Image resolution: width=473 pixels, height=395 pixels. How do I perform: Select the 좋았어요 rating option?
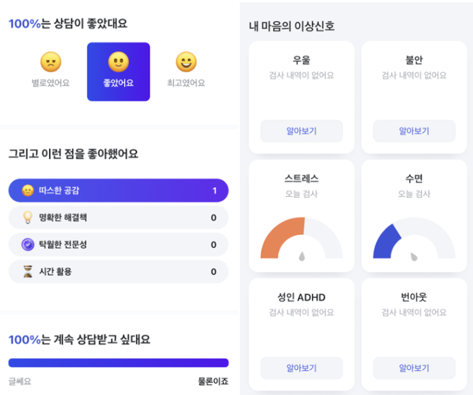click(x=118, y=72)
